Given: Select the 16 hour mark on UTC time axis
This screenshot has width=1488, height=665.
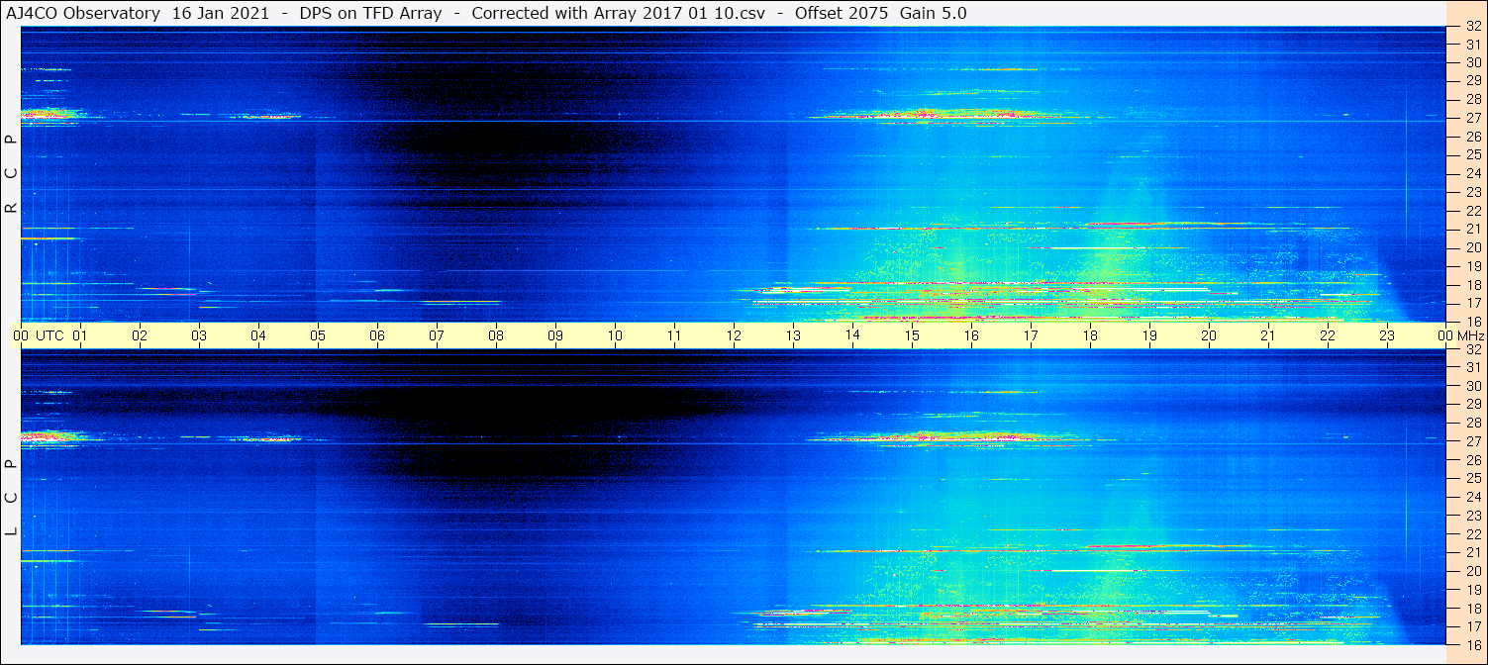Looking at the screenshot, I should pos(971,335).
